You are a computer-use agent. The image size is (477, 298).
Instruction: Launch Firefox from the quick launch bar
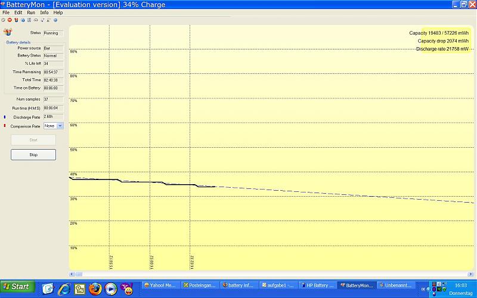click(x=95, y=289)
